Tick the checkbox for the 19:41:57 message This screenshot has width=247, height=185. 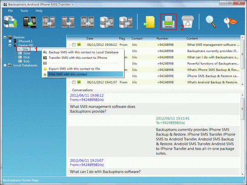74,82
